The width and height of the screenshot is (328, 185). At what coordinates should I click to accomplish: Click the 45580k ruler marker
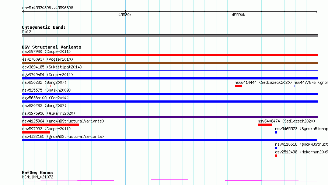(x=125, y=15)
